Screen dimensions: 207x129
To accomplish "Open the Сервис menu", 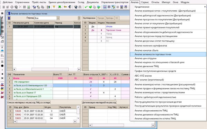I will [145, 2].
